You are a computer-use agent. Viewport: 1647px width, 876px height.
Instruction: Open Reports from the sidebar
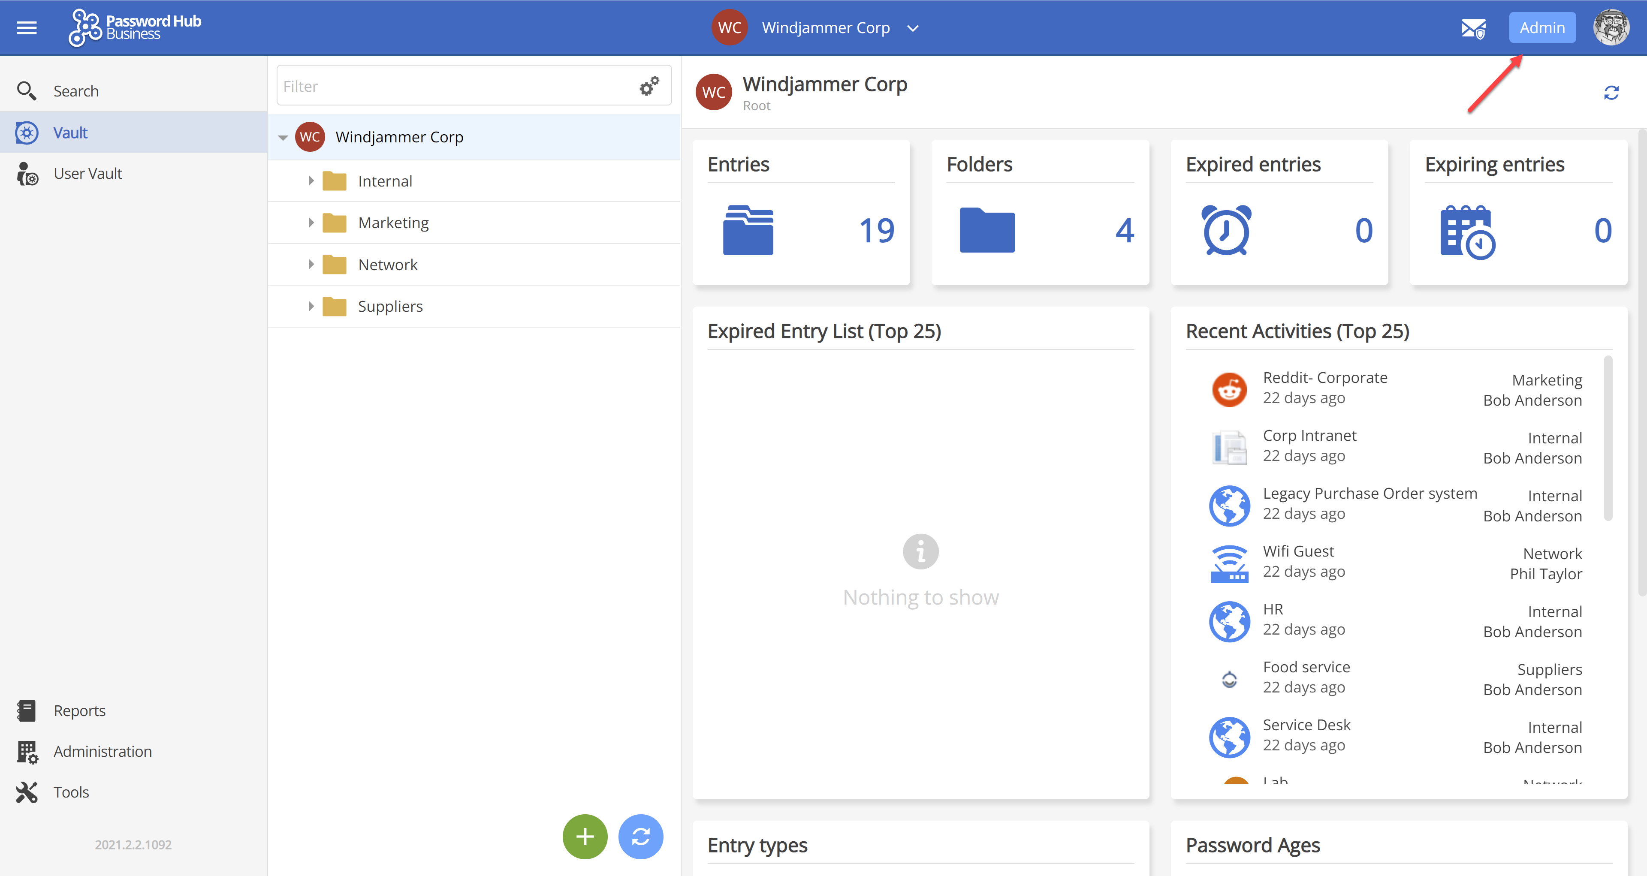pyautogui.click(x=79, y=710)
